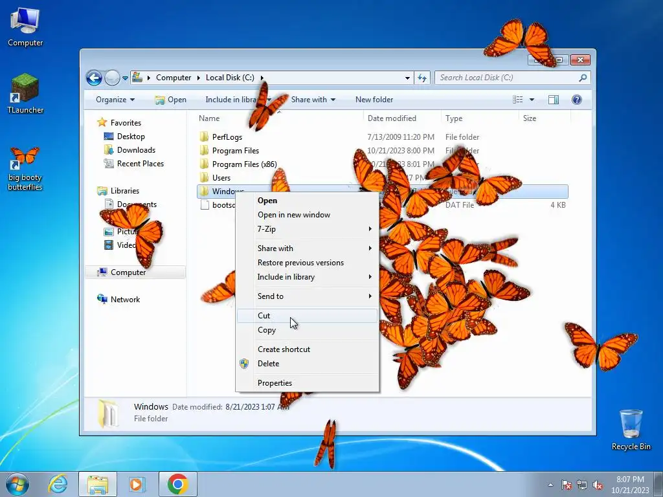This screenshot has width=663, height=497.
Task: Open the Recycle Bin
Action: [631, 430]
